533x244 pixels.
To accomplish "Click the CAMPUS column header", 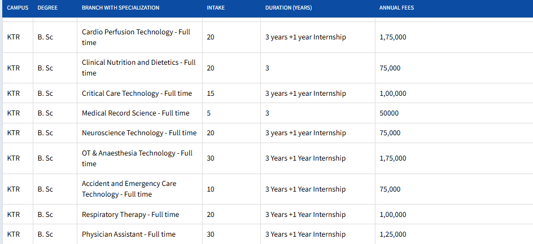I will 18,8.
